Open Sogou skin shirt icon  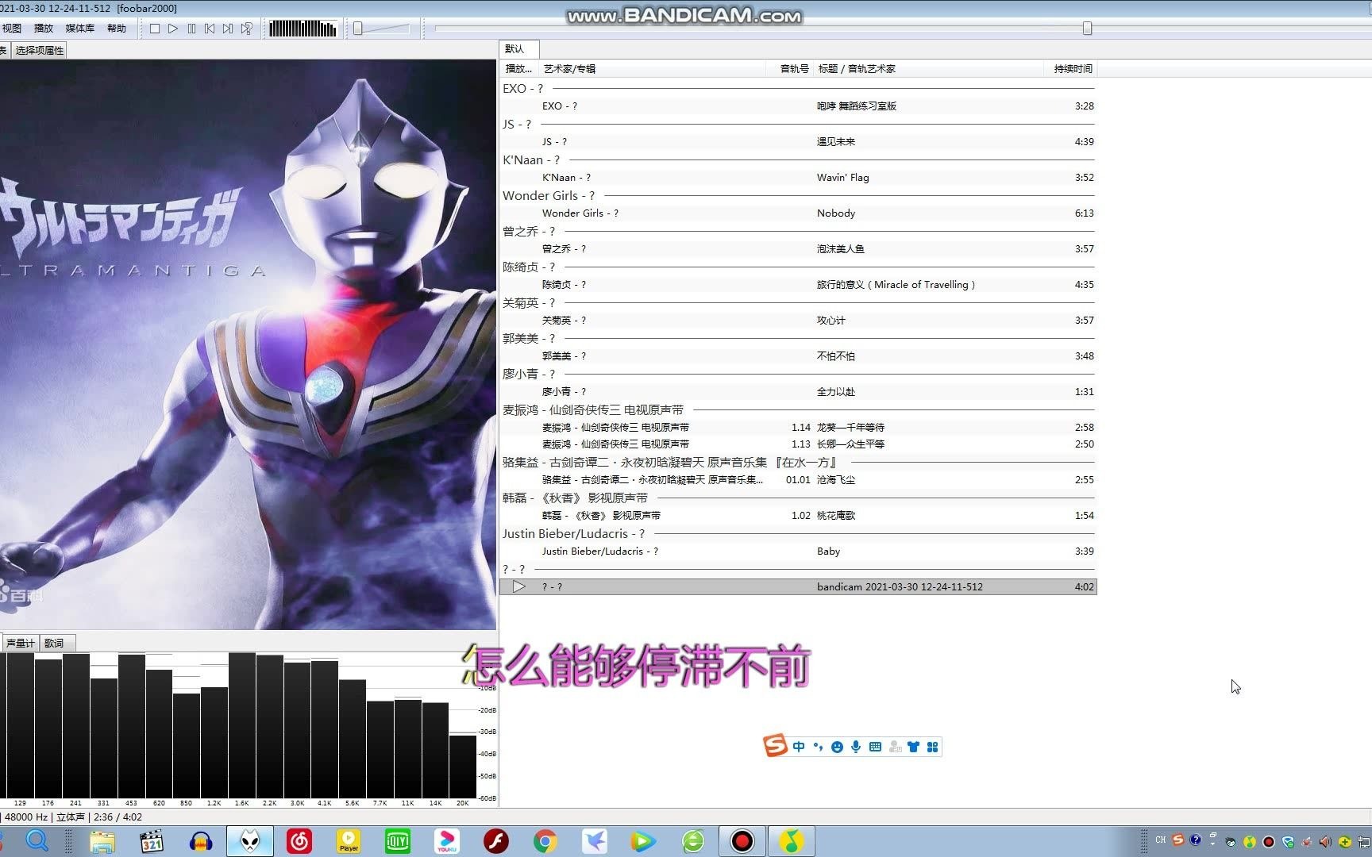pos(913,747)
